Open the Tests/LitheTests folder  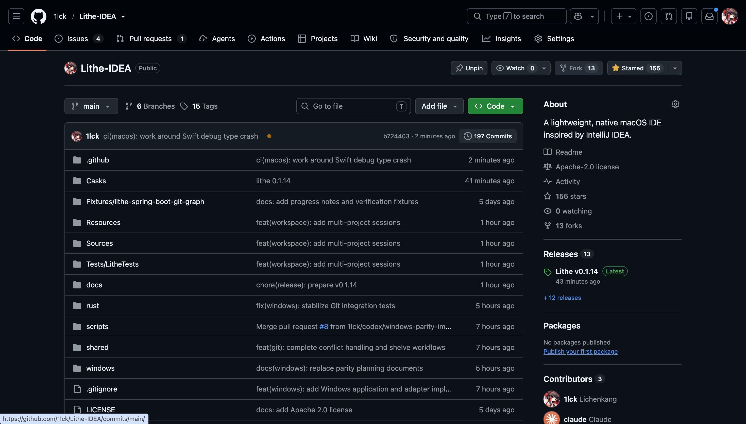(x=112, y=264)
